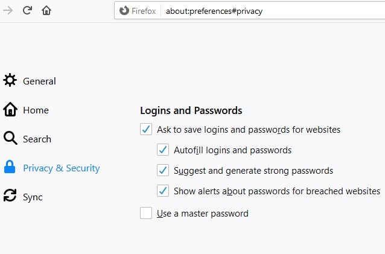Screen dimensions: 385x254
Task: Open the General settings label
Action: point(39,81)
